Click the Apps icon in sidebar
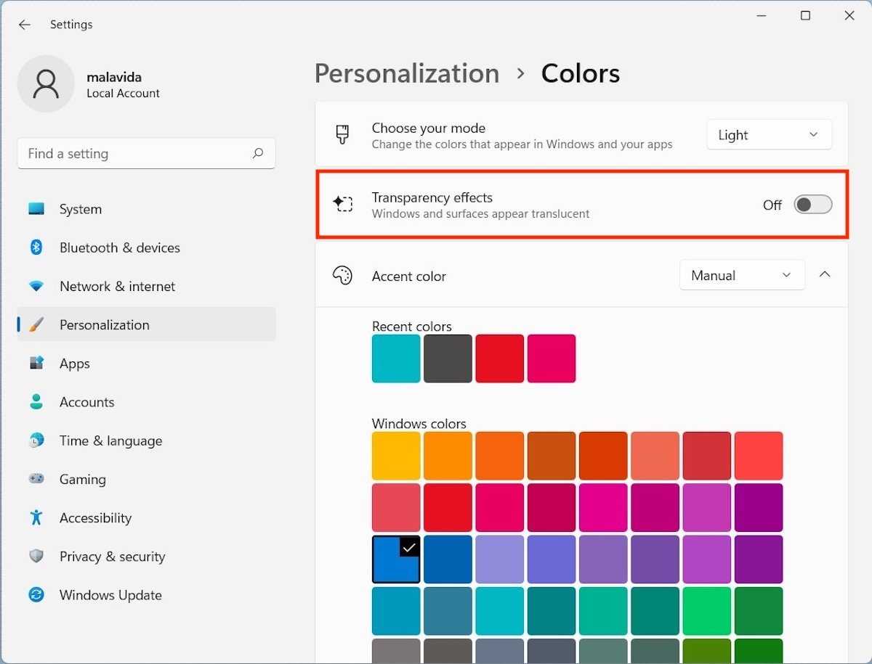Screen dimensions: 872x664 36,363
